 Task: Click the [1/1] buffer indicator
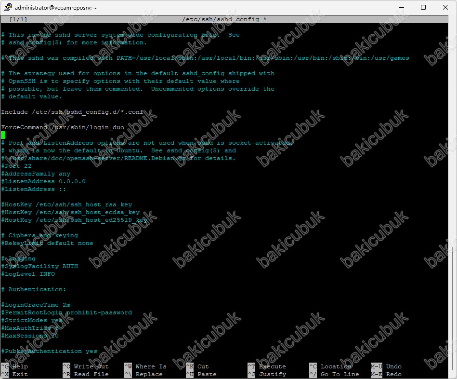click(18, 19)
